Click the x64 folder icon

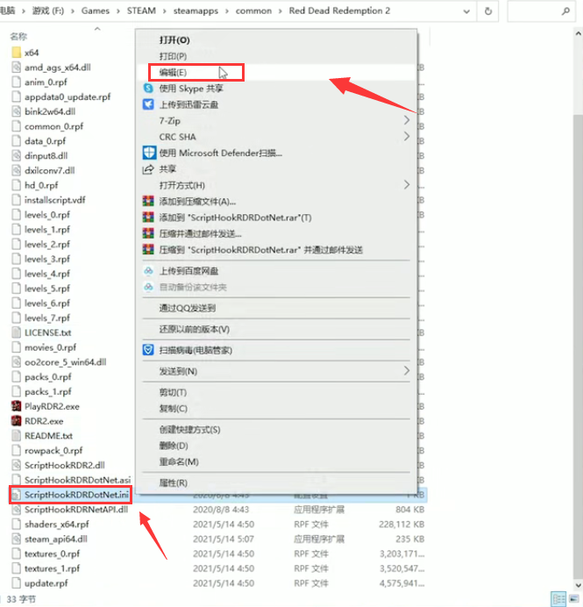click(x=17, y=53)
